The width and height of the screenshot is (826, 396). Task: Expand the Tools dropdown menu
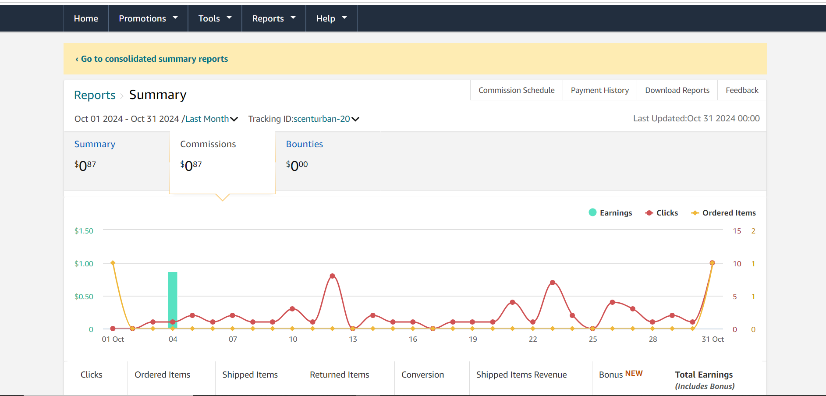click(x=215, y=18)
